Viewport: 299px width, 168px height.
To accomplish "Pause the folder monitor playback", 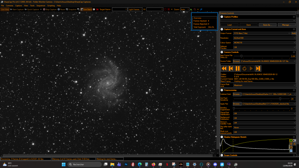I will [x=238, y=68].
